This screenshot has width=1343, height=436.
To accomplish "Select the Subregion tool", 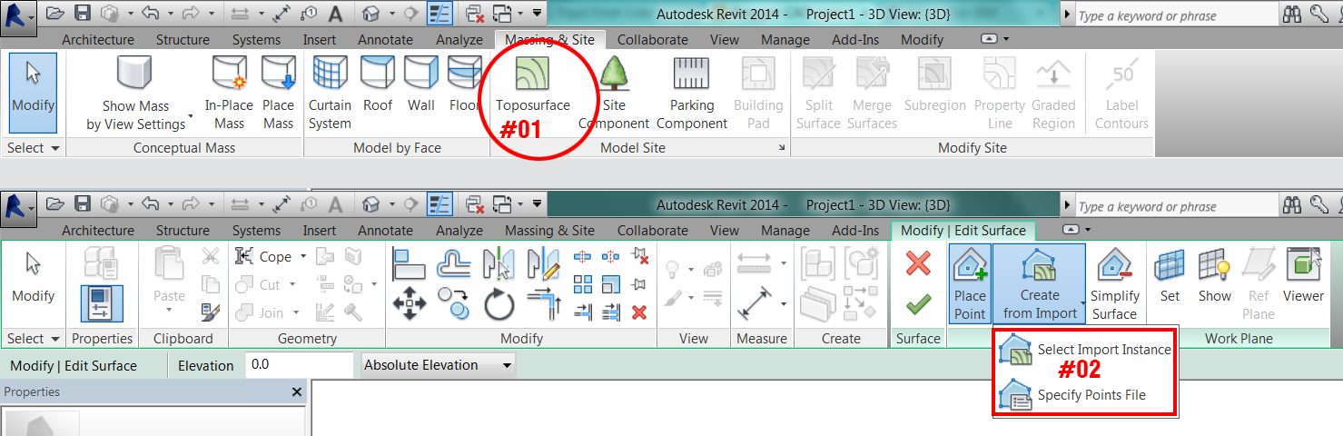I will point(934,84).
